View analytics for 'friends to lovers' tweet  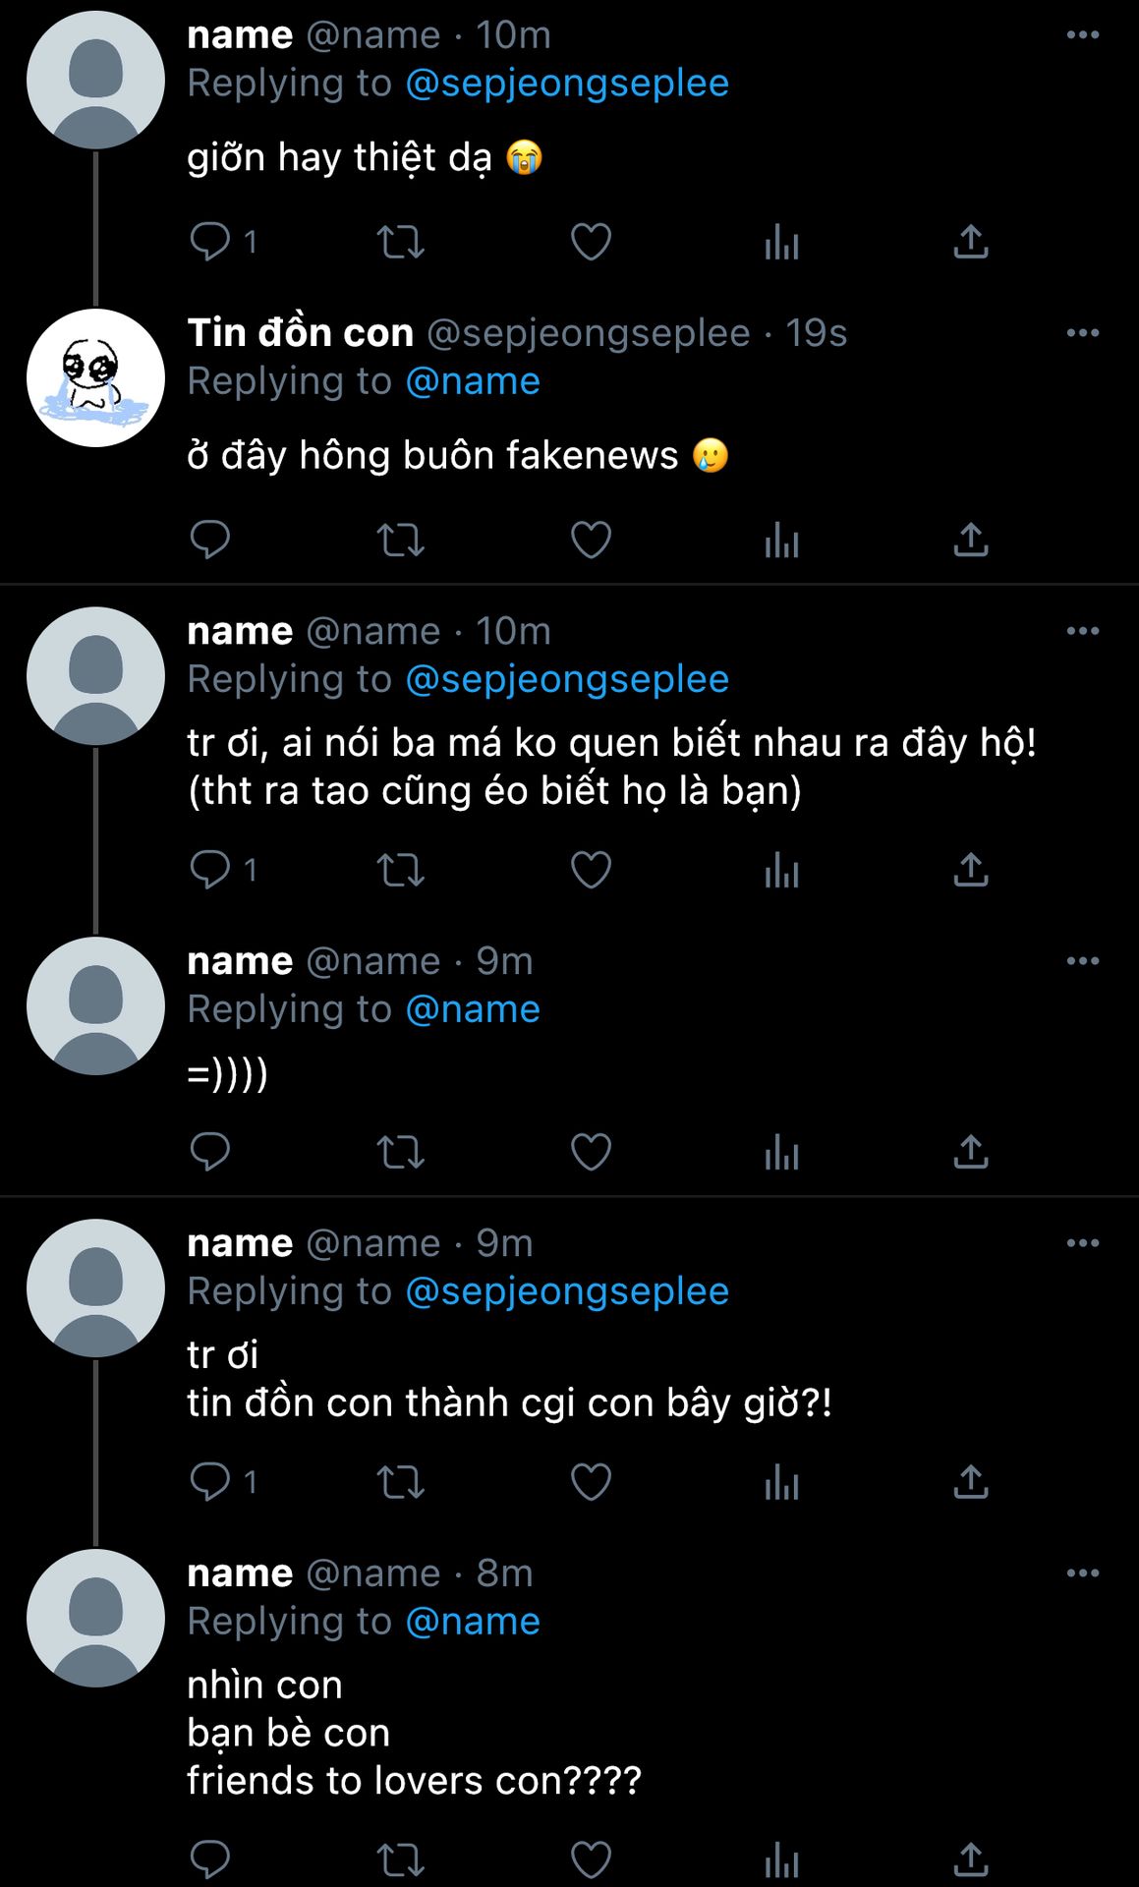(x=781, y=1859)
